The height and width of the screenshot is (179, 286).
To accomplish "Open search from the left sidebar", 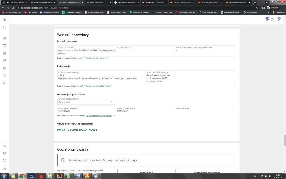I will tap(5, 28).
